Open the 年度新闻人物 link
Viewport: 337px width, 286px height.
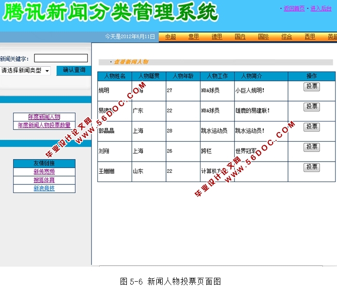pyautogui.click(x=44, y=117)
